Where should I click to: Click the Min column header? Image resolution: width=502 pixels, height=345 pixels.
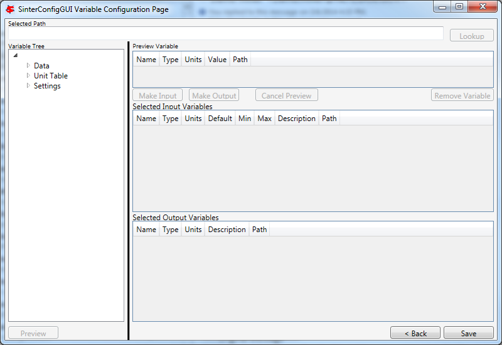click(245, 118)
